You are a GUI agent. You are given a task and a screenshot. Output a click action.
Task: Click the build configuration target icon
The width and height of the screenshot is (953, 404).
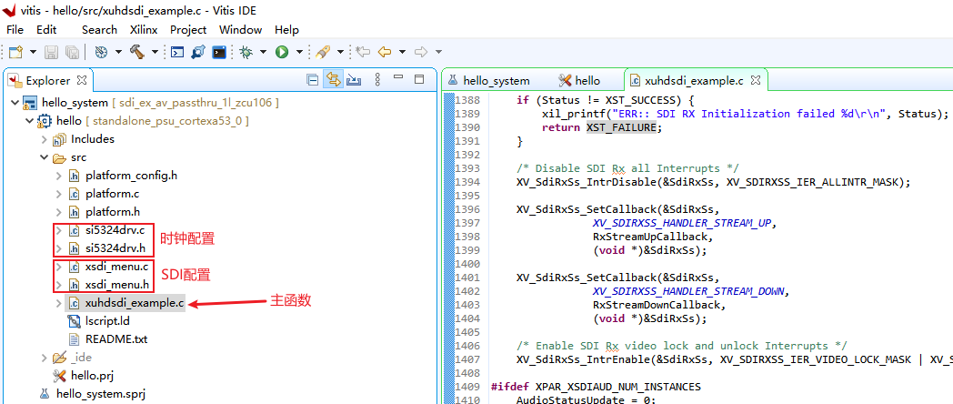click(x=102, y=53)
